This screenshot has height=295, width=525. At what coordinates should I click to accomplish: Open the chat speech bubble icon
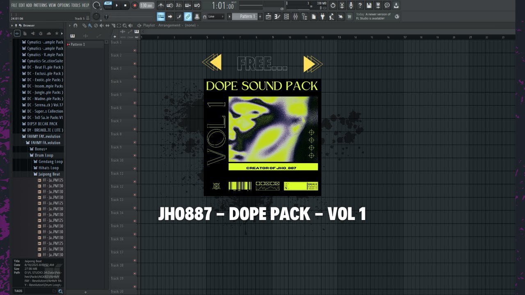[387, 5]
